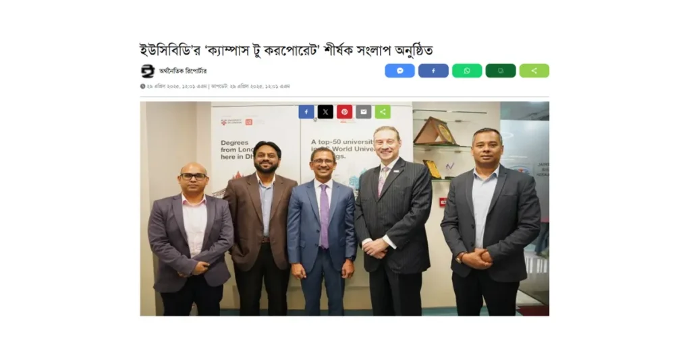The width and height of the screenshot is (691, 361).
Task: Share photo to X (Twitter)
Action: [325, 112]
